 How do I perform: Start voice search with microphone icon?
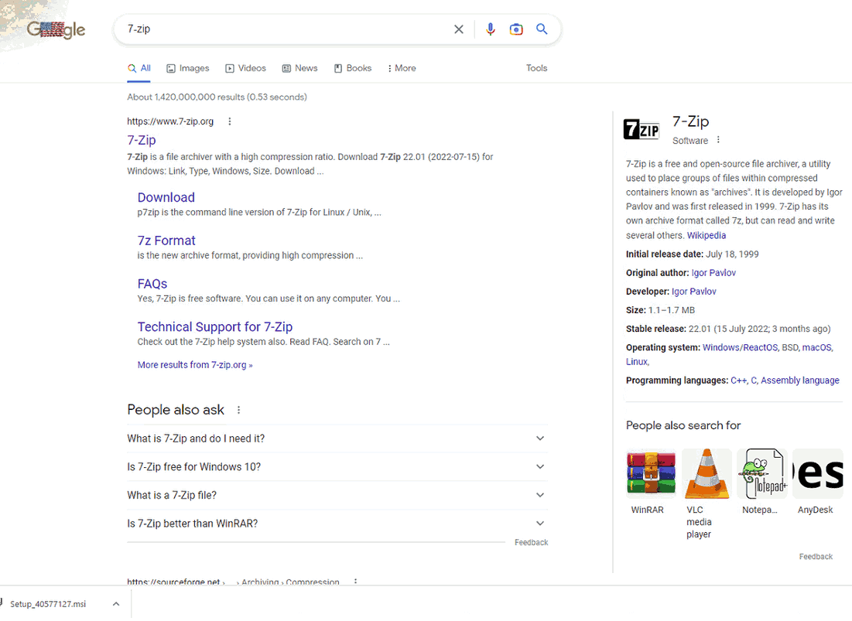click(490, 29)
